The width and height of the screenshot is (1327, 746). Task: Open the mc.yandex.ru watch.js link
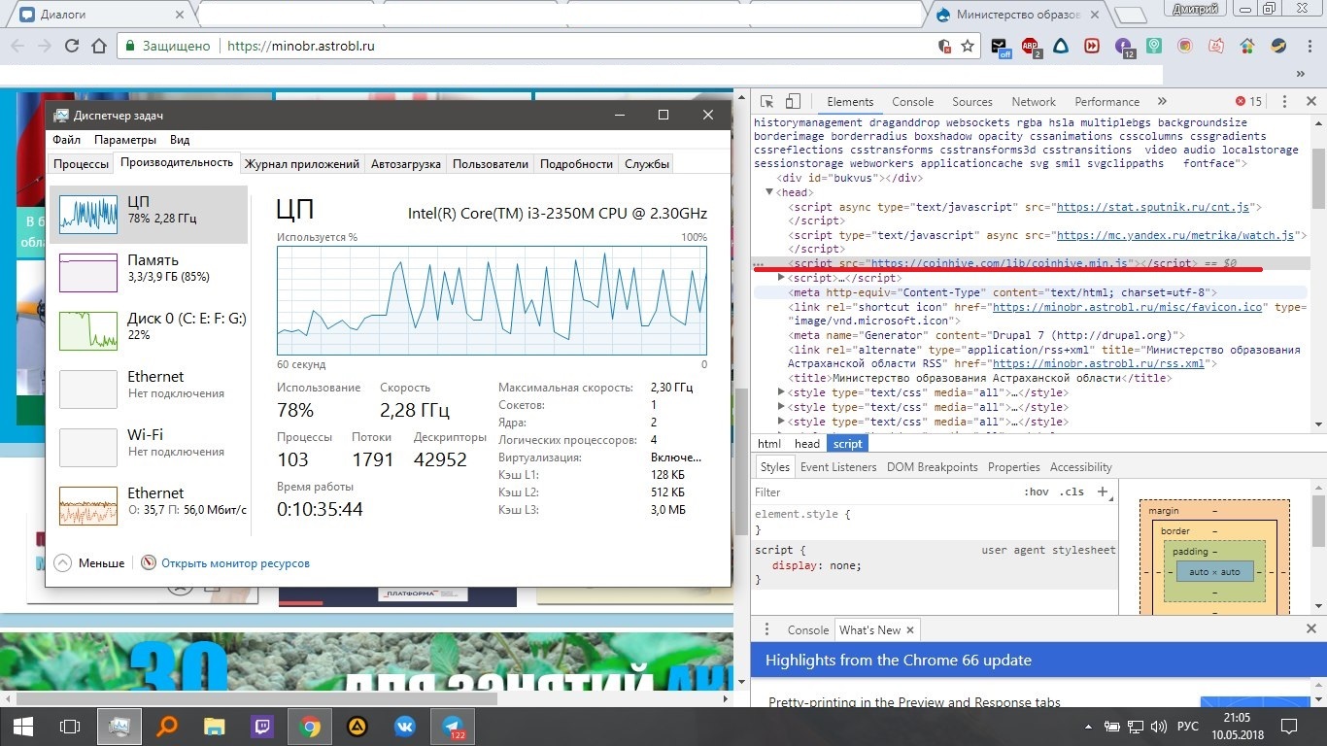tap(1175, 235)
